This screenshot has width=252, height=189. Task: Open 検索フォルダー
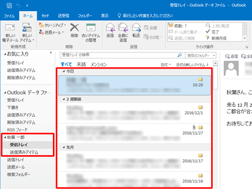coord(19,174)
